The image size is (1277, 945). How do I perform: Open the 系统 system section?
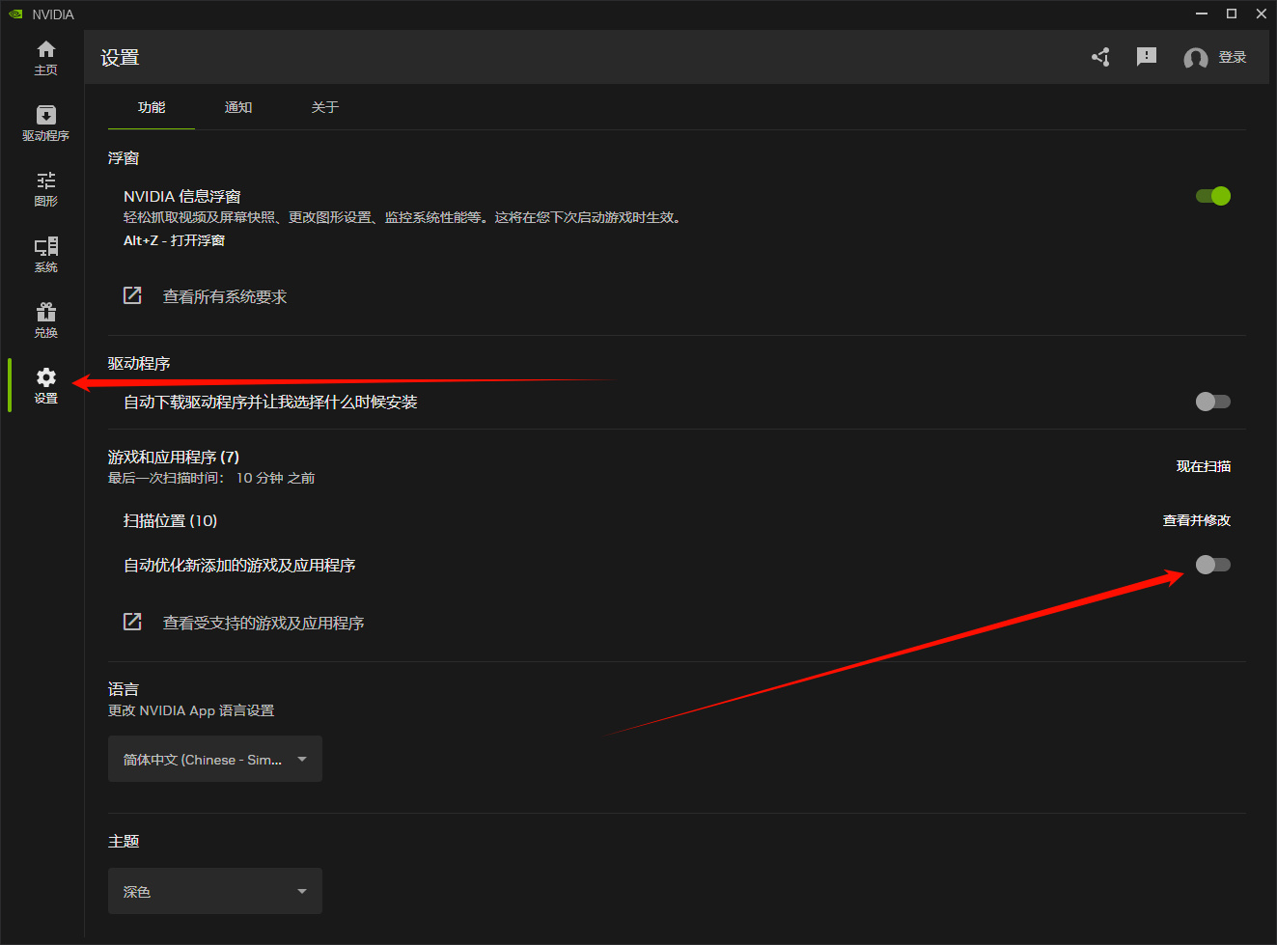(x=45, y=255)
